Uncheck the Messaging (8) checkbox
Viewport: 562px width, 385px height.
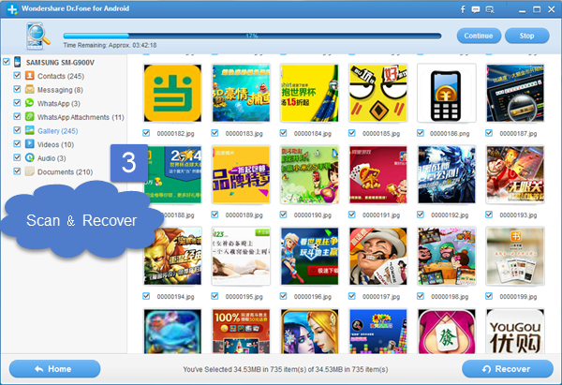[17, 89]
